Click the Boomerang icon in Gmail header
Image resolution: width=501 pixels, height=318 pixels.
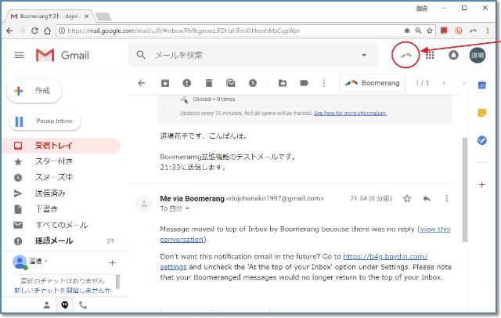tap(405, 56)
